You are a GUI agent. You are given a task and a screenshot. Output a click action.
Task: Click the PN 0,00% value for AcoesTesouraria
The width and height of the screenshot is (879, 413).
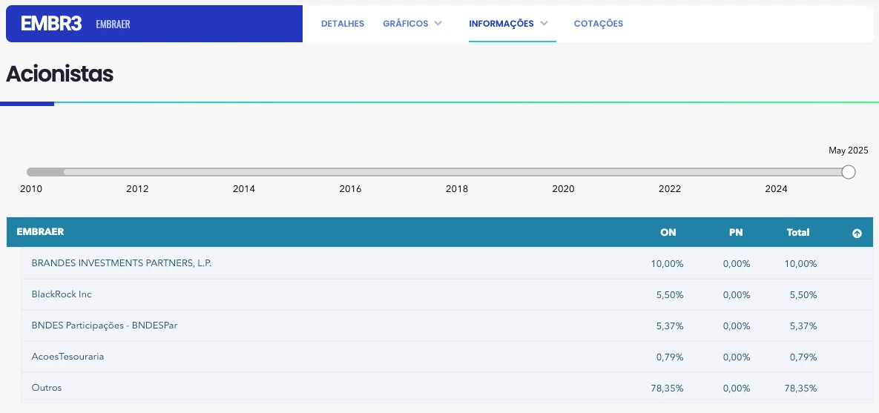pos(737,357)
